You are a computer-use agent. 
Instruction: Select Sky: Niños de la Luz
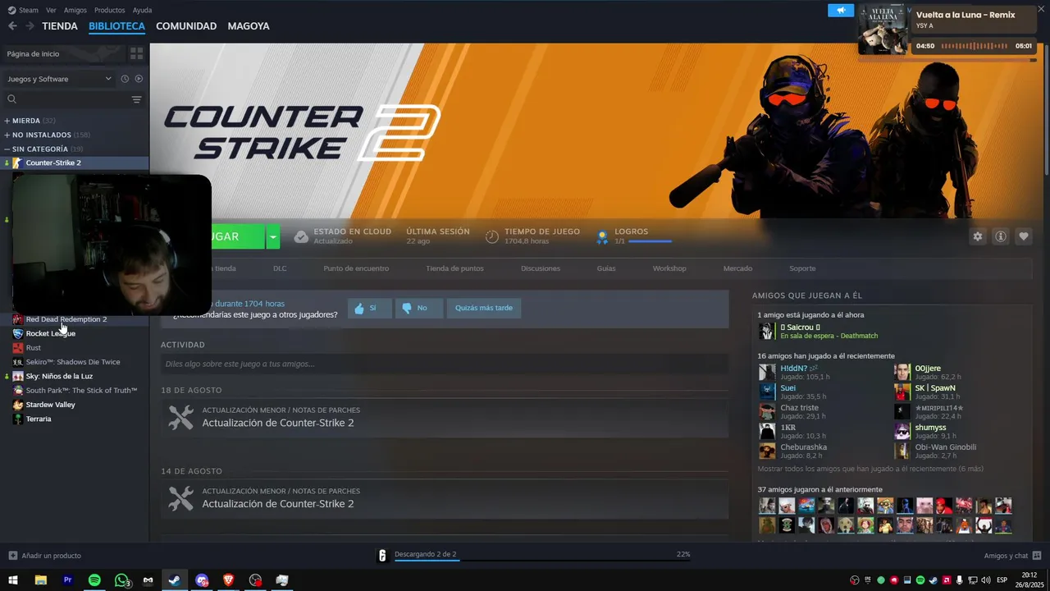[x=75, y=376]
